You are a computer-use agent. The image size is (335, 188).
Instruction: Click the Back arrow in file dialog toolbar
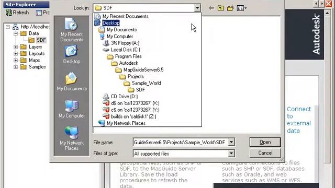click(x=211, y=8)
